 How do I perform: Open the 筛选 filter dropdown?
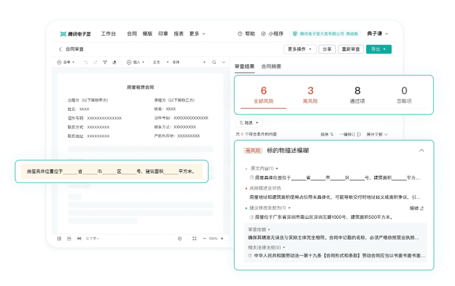(249, 123)
